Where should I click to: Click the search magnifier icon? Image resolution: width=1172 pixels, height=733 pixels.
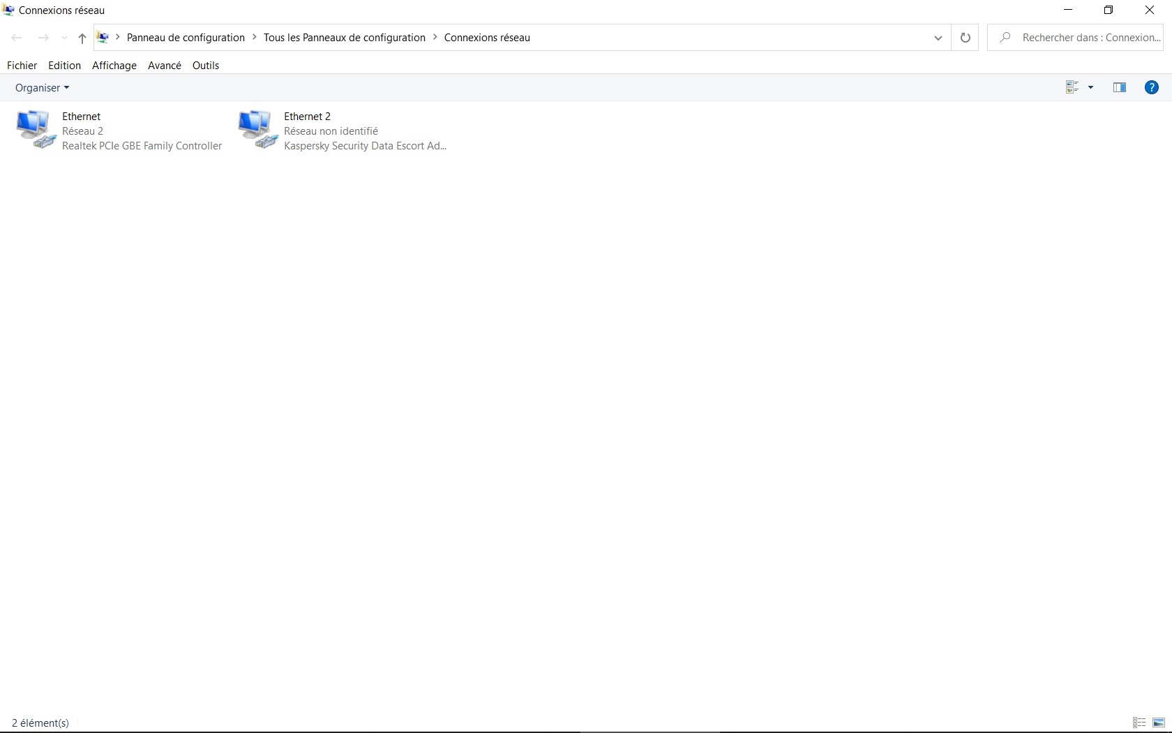pyautogui.click(x=1005, y=38)
